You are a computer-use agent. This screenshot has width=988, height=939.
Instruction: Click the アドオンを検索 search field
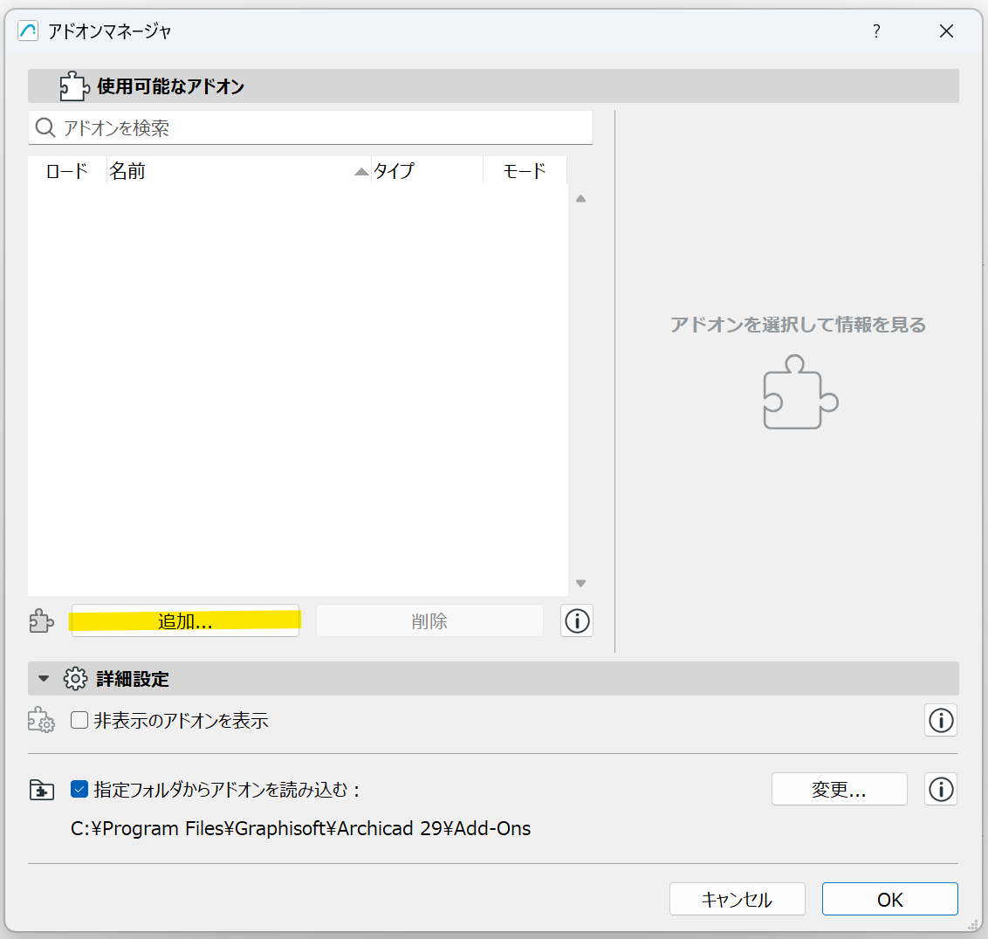click(x=323, y=128)
